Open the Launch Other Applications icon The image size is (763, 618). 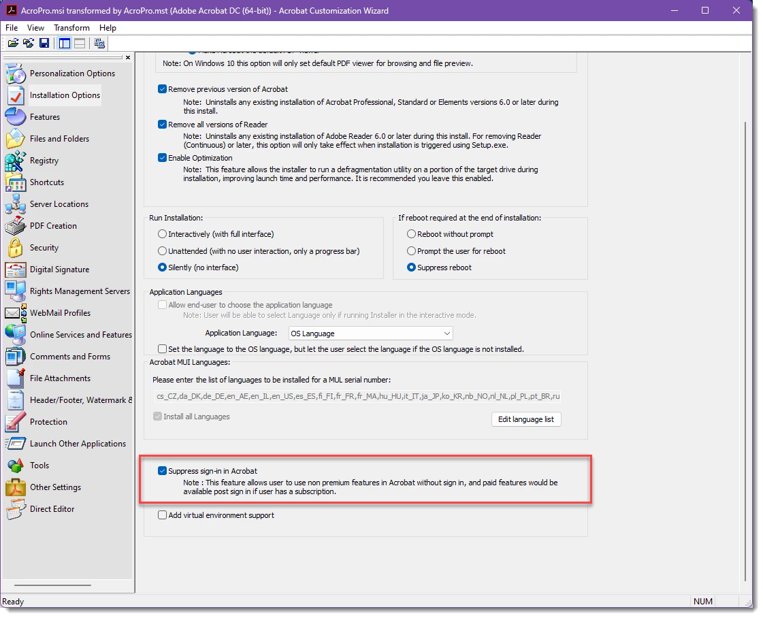16,444
